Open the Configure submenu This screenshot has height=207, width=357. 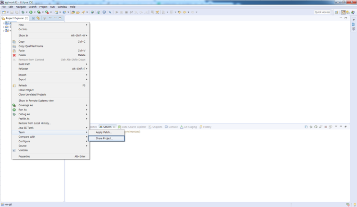coord(50,141)
